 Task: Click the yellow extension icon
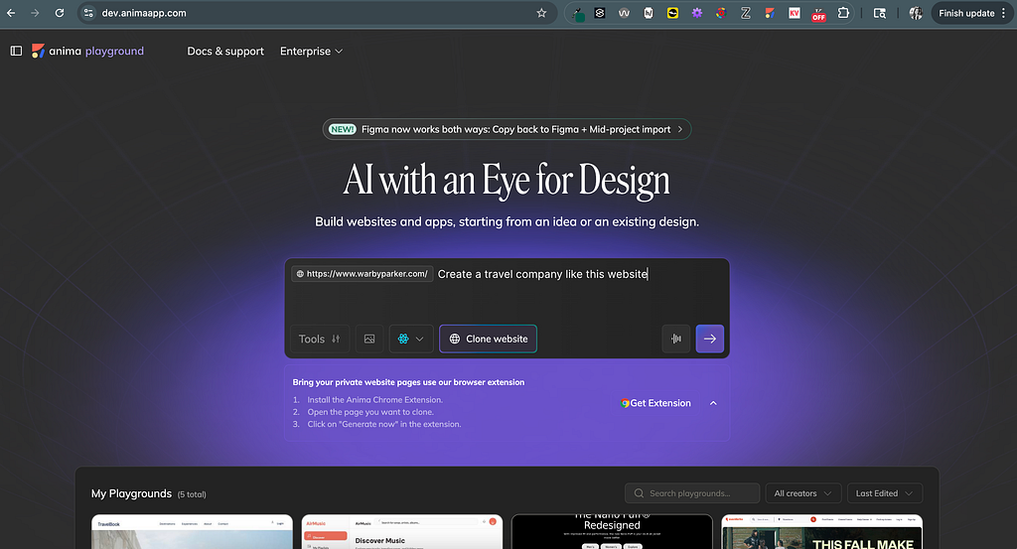point(672,13)
